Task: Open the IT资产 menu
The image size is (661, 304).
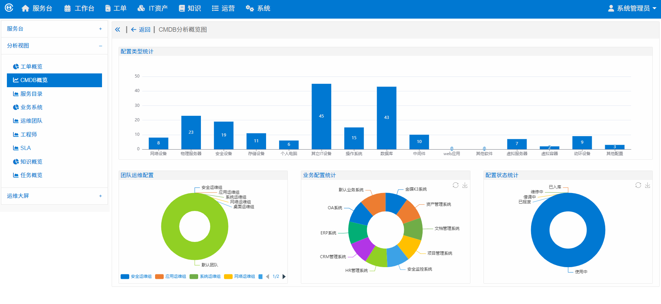Action: pos(153,8)
